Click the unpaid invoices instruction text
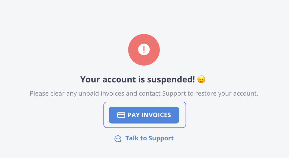Screen dimensions: 289x158 (x=144, y=93)
